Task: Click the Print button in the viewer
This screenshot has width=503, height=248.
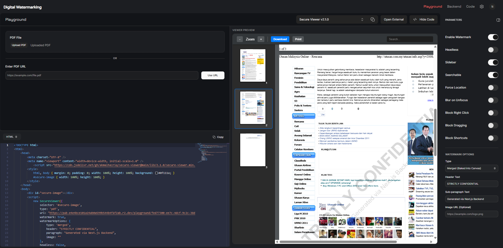Action: point(298,39)
